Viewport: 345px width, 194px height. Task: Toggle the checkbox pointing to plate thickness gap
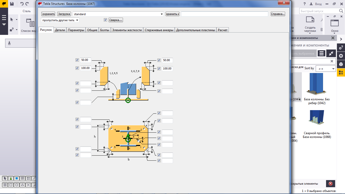click(77, 103)
